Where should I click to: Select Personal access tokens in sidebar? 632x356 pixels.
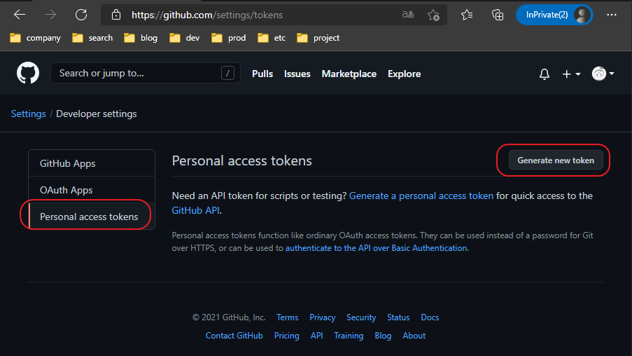pyautogui.click(x=92, y=217)
